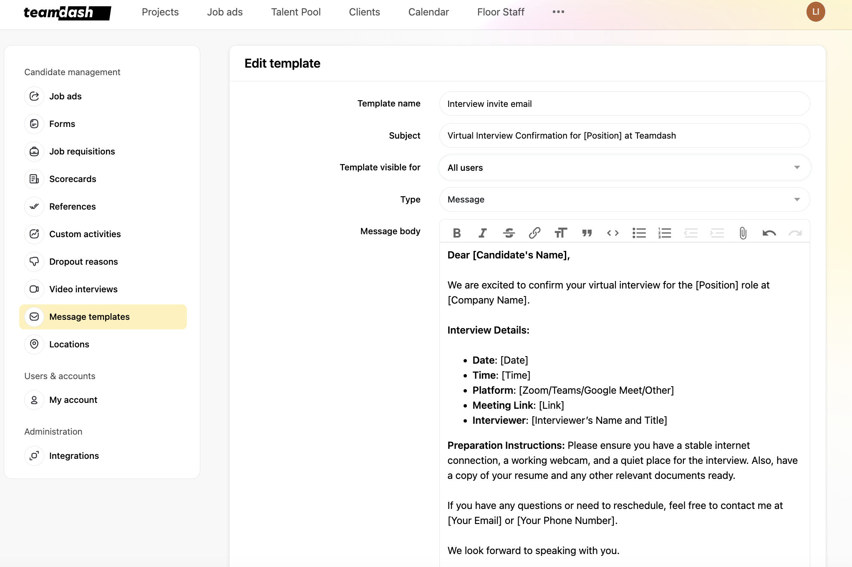Open the Calendar from the top navigation
This screenshot has width=852, height=567.
point(428,12)
